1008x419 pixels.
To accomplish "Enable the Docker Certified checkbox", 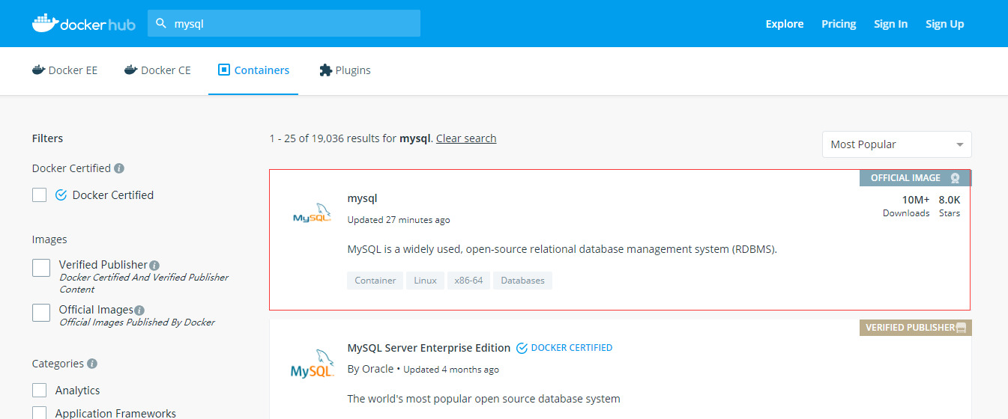I will 40,195.
